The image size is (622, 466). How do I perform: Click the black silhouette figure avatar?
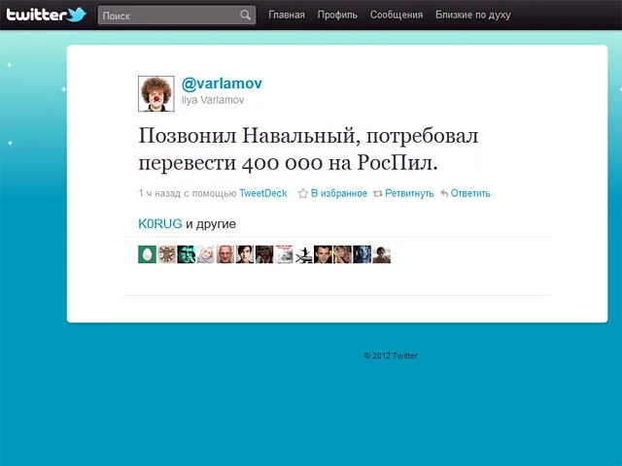[303, 254]
